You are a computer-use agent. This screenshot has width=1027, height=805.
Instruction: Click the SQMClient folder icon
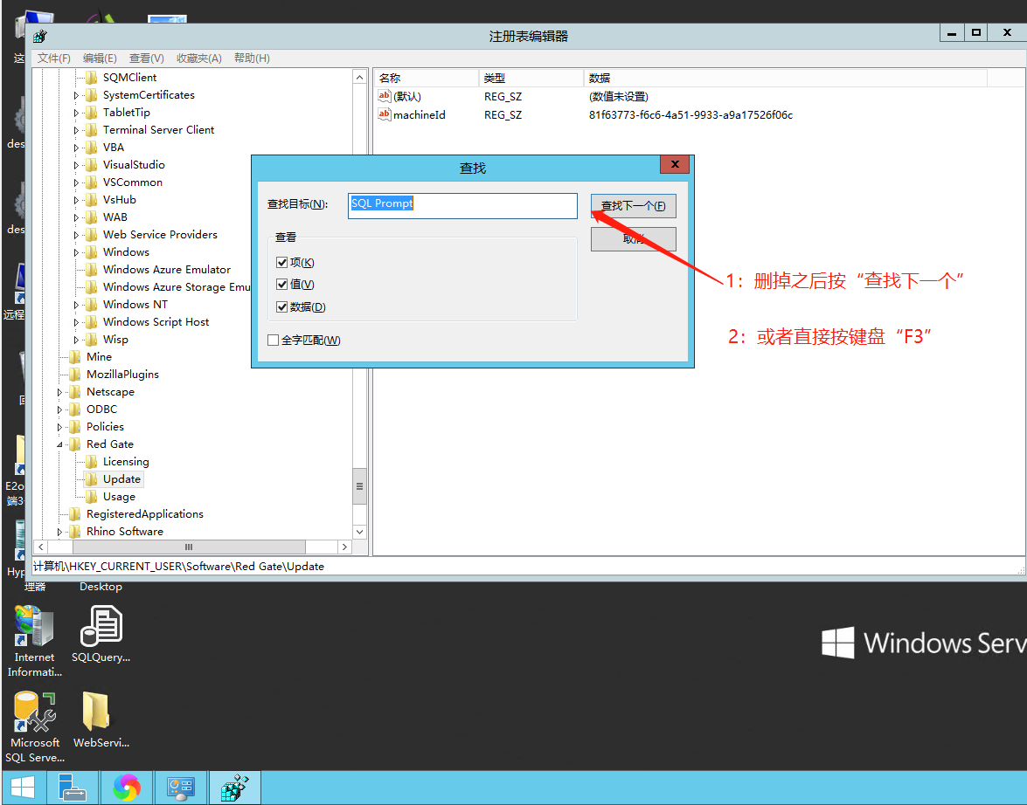(x=92, y=77)
